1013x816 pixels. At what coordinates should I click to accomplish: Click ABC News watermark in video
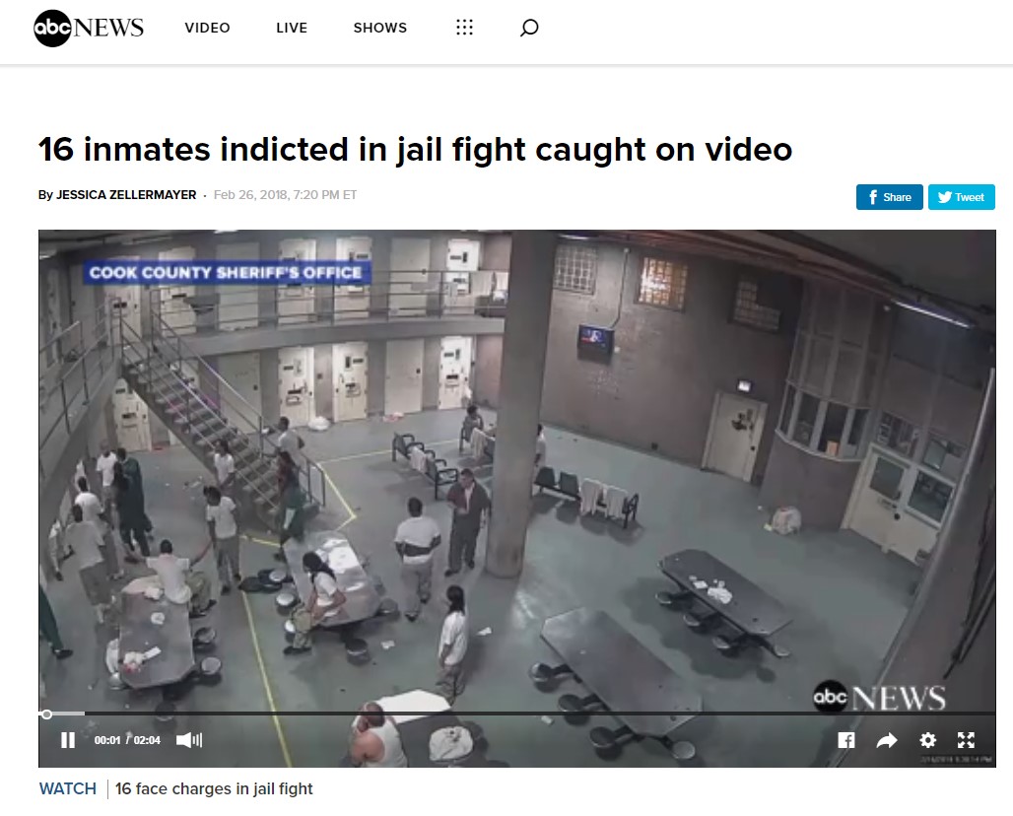click(x=879, y=697)
